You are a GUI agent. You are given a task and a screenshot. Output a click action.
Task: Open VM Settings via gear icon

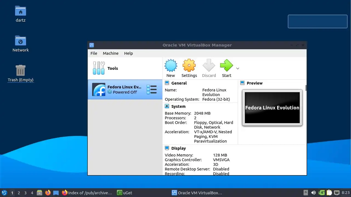tap(189, 66)
